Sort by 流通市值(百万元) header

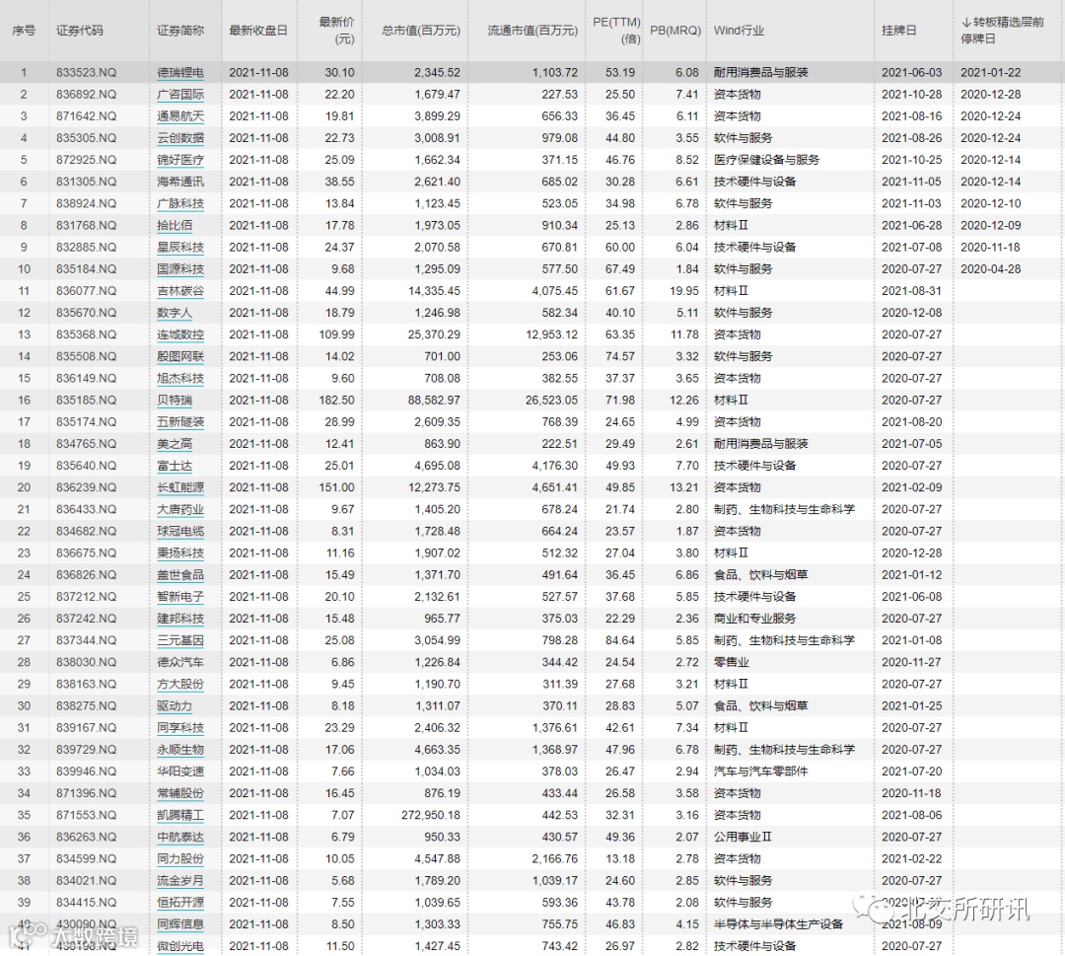click(532, 31)
